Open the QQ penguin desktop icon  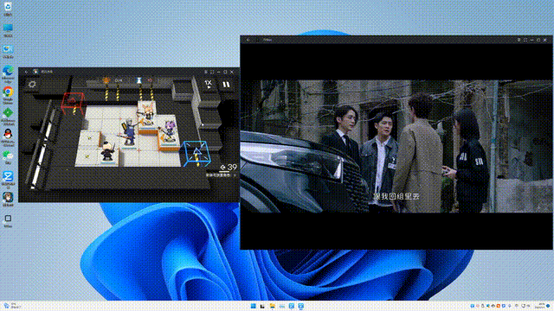coord(8,135)
